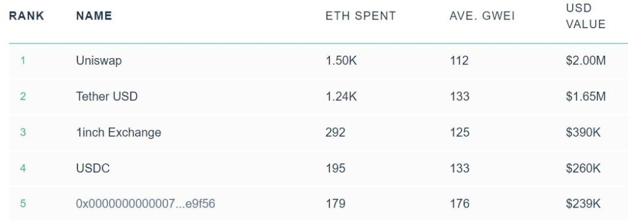Click 1inch Exchange's 125 gwei value
Image resolution: width=628 pixels, height=221 pixels.
pos(459,132)
